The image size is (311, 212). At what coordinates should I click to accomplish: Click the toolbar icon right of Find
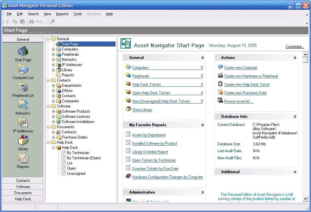click(x=52, y=22)
